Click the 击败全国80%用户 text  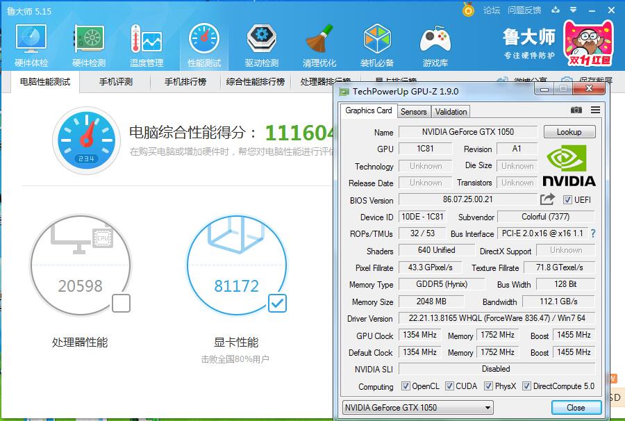pyautogui.click(x=235, y=359)
